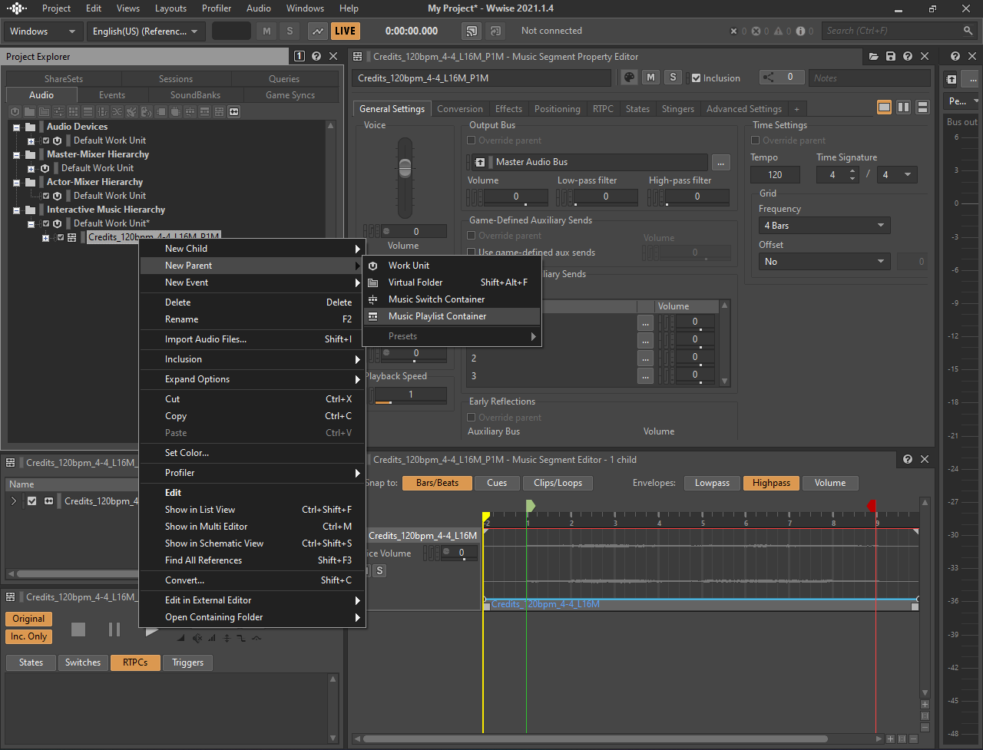Select the side-by-side layout icon in Property Editor

904,107
